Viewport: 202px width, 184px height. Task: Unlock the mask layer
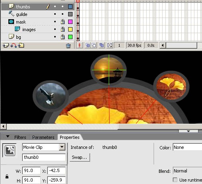[63, 22]
